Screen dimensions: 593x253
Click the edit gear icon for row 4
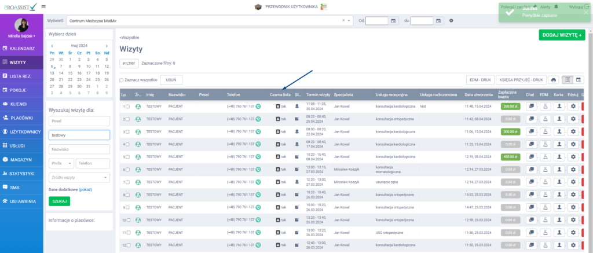(x=573, y=144)
